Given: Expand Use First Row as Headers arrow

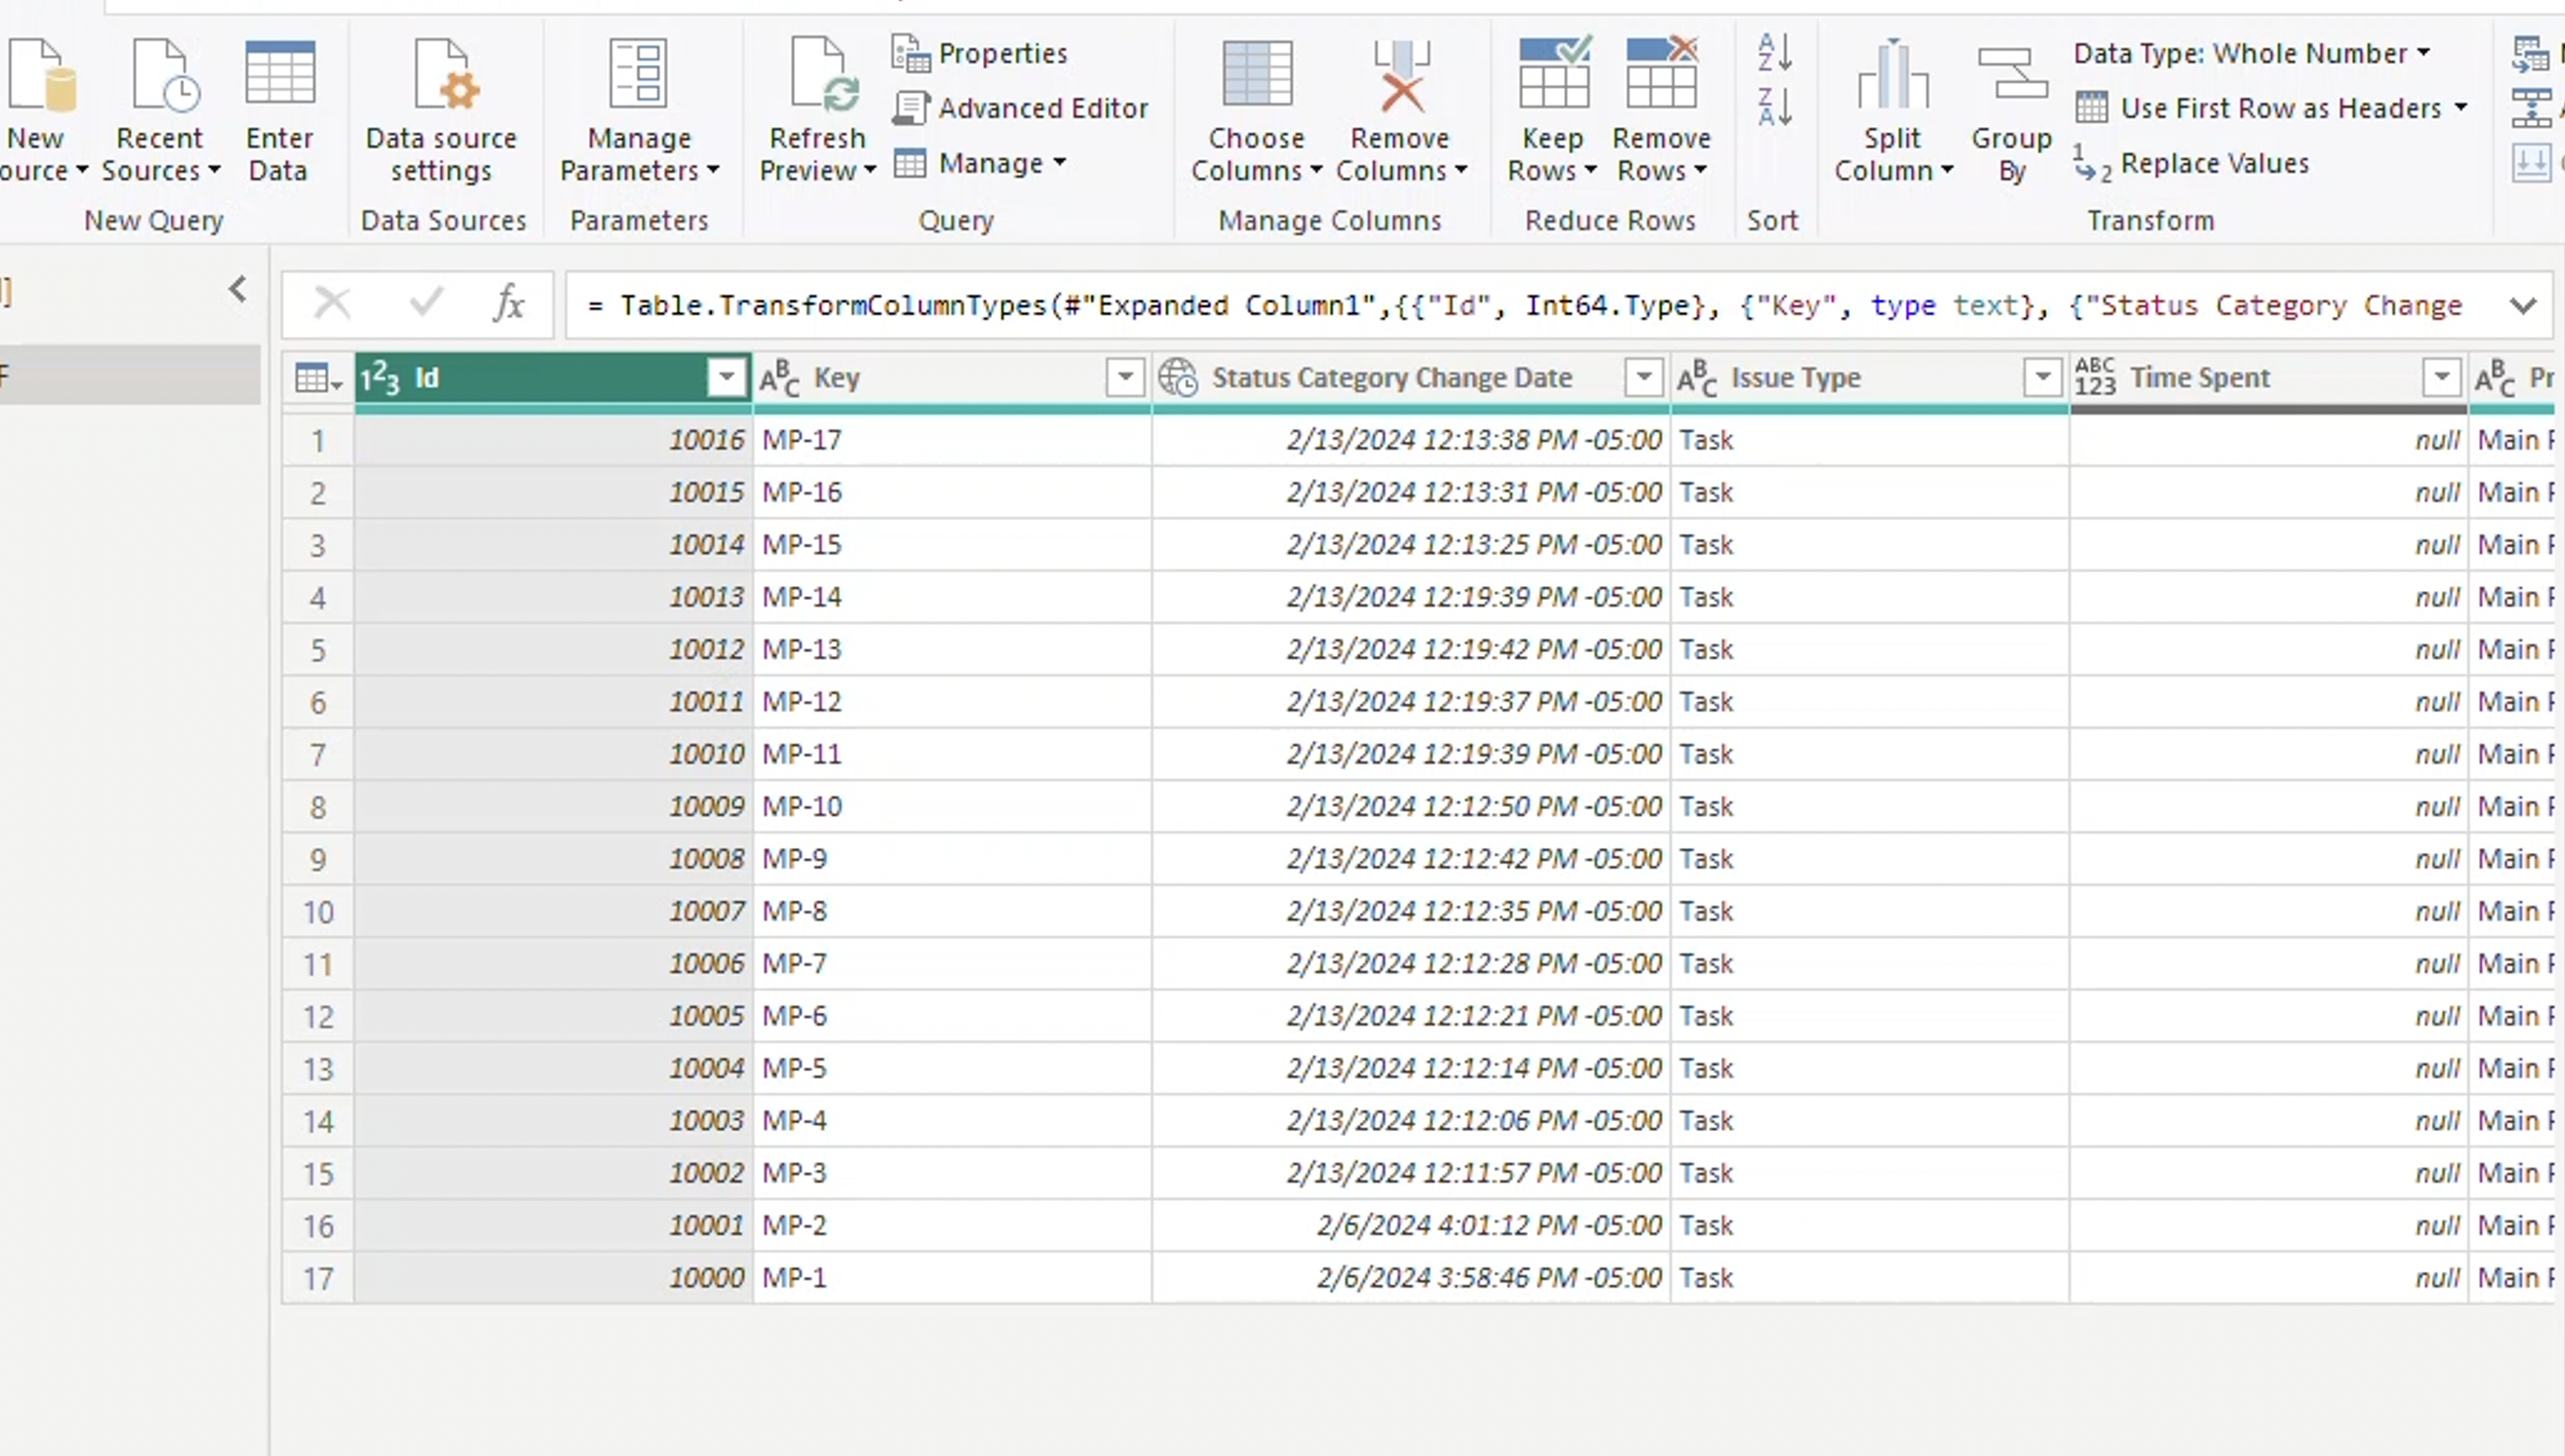Looking at the screenshot, I should coord(2460,107).
